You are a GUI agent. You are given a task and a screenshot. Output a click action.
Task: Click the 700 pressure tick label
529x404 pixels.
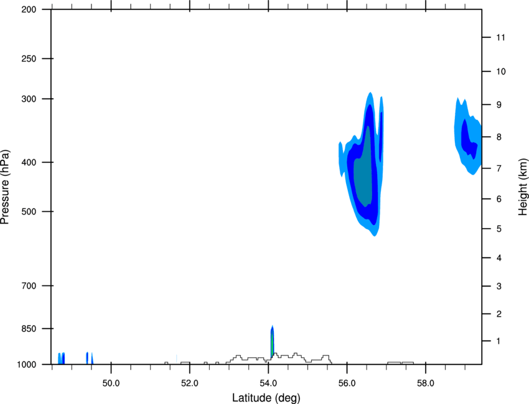click(x=29, y=286)
